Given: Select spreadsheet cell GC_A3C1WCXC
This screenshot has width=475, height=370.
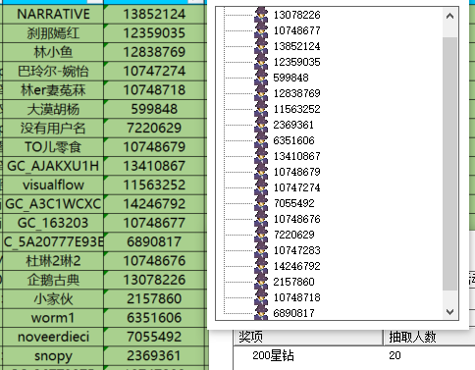Looking at the screenshot, I should click(x=53, y=204).
